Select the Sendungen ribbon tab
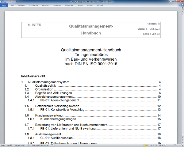This screenshot has width=184, height=147. [57, 5]
